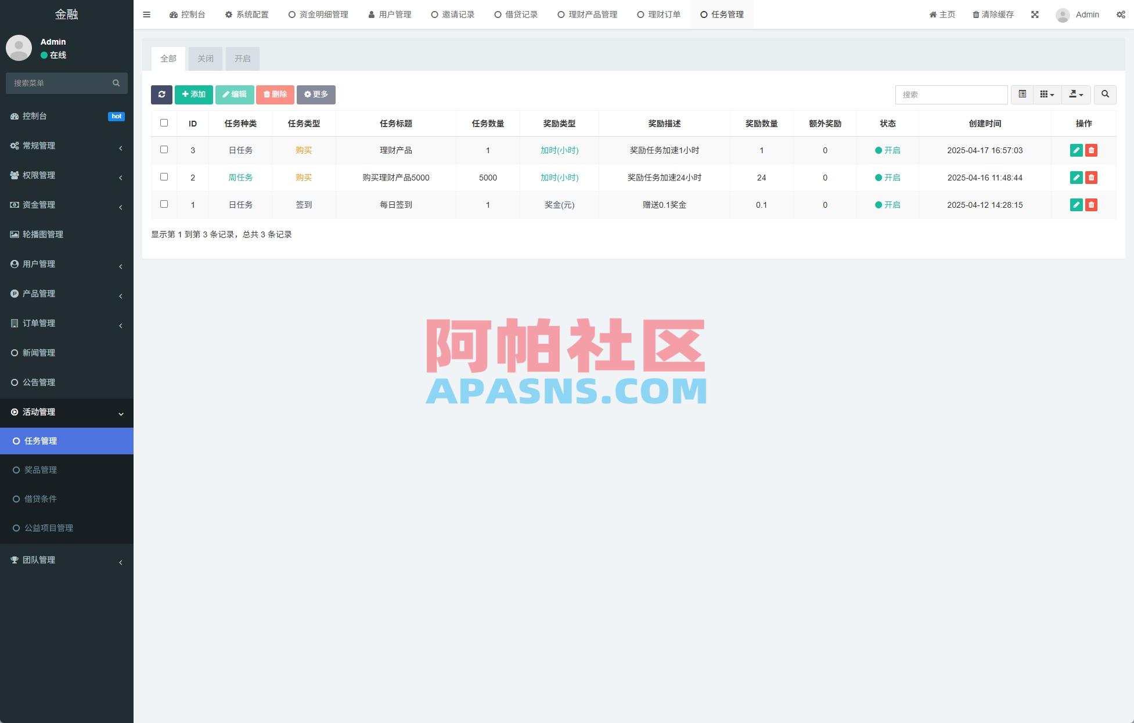Check the checkbox on the 理财产品 task row
Screen dimensions: 1134x723
[x=164, y=150]
